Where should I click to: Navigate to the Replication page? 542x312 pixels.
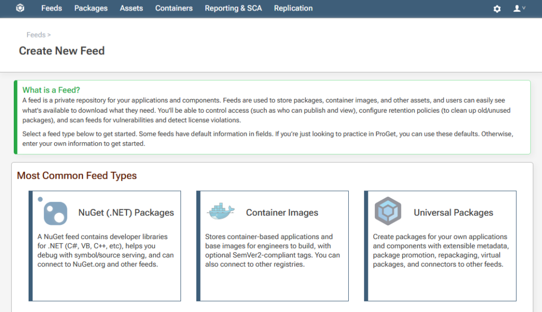293,8
